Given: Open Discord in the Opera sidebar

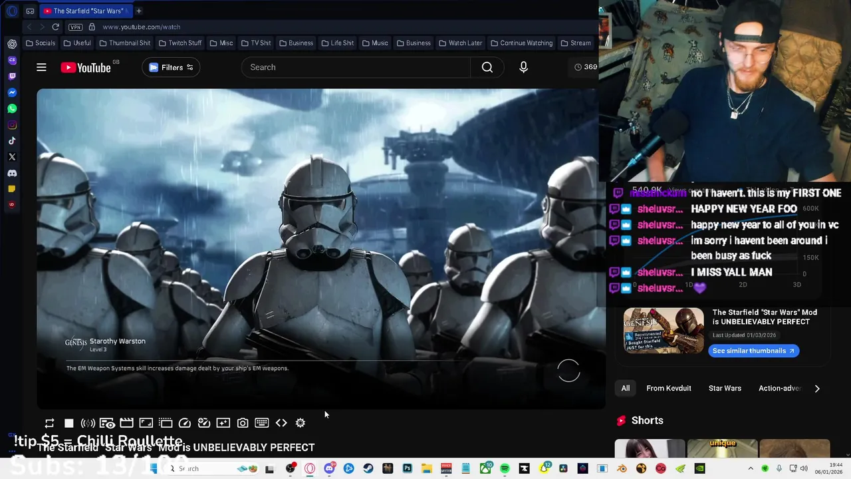Looking at the screenshot, I should click(x=12, y=173).
